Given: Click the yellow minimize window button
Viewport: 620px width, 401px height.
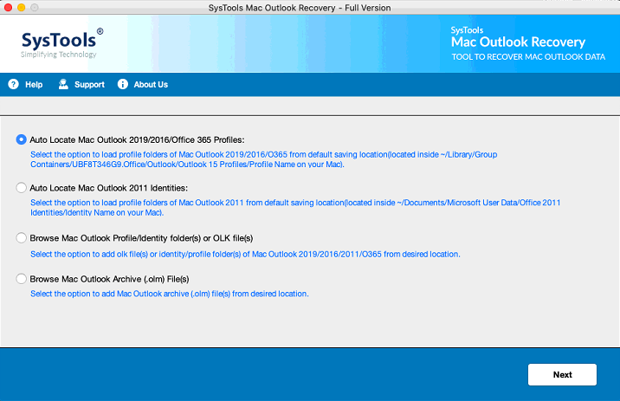Looking at the screenshot, I should click(x=22, y=7).
